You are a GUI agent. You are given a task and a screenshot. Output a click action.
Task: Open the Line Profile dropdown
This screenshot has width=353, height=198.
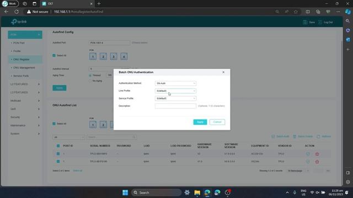[x=175, y=91]
